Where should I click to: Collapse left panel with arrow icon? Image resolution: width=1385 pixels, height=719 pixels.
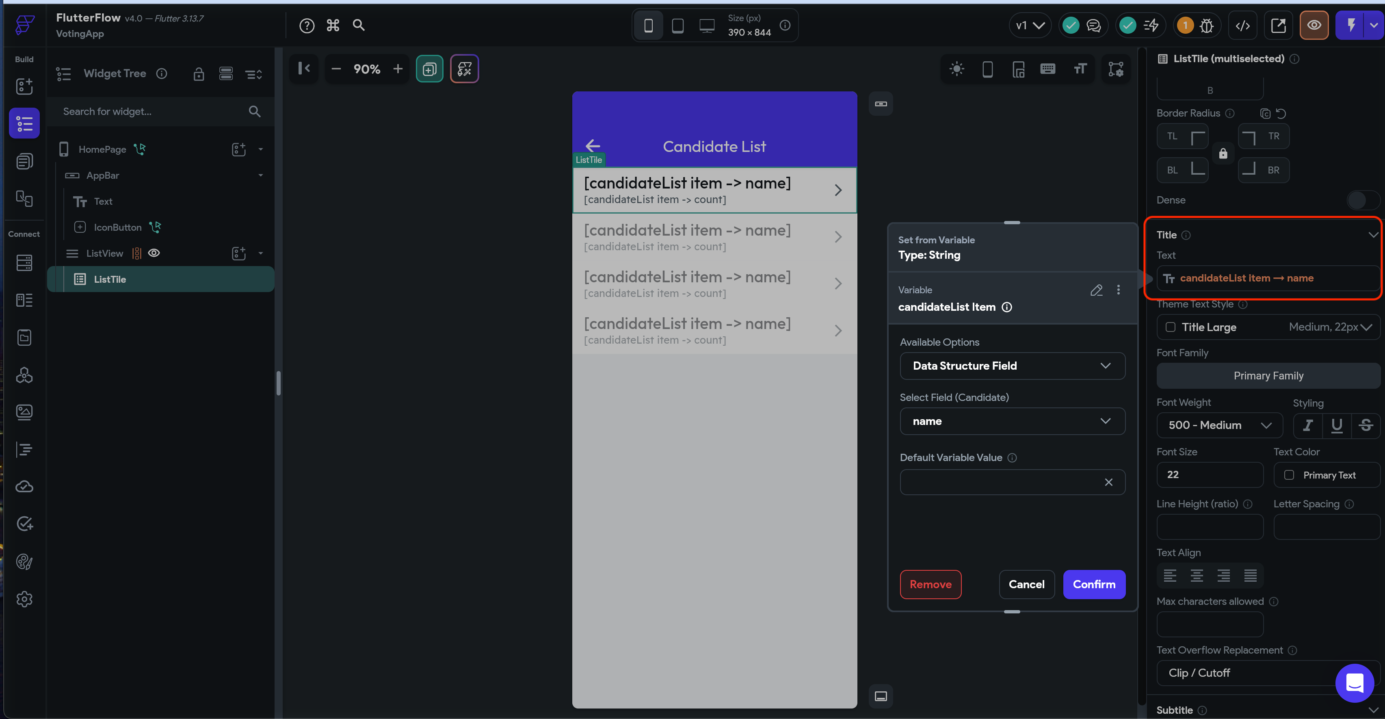click(x=304, y=68)
